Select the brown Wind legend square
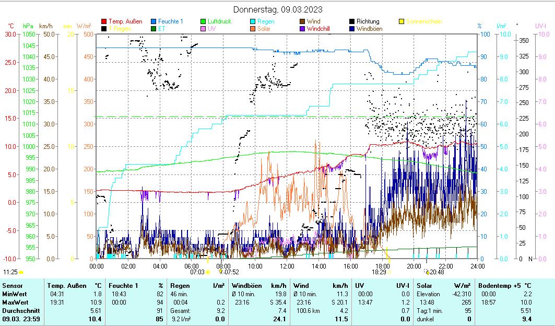This screenshot has width=555, height=326. pyautogui.click(x=302, y=21)
